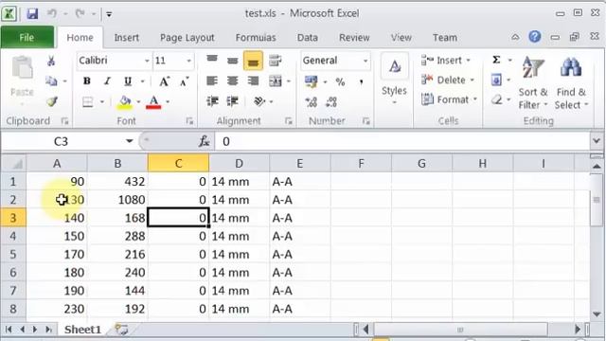Screen dimensions: 606x341
Task: Open the General number format dropdown
Action: 365,61
